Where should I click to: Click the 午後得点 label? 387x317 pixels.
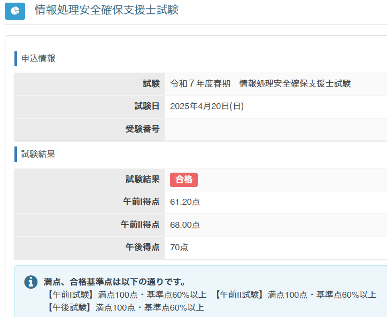coord(142,247)
